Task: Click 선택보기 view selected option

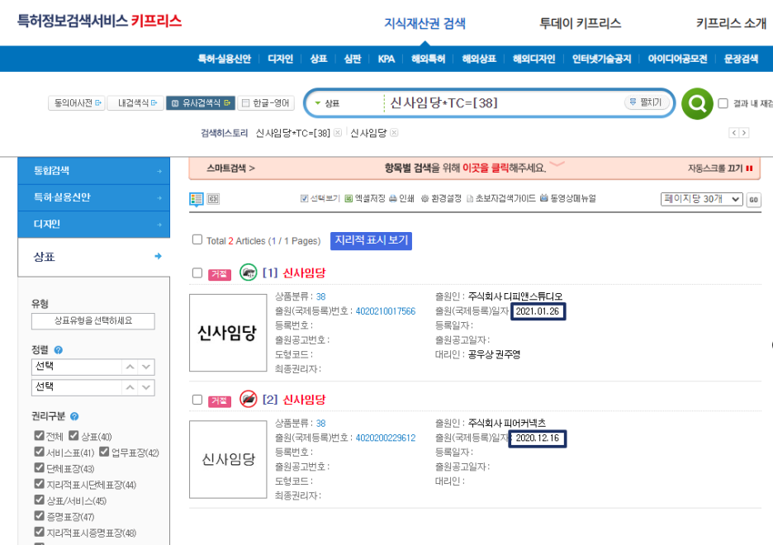Action: (320, 198)
